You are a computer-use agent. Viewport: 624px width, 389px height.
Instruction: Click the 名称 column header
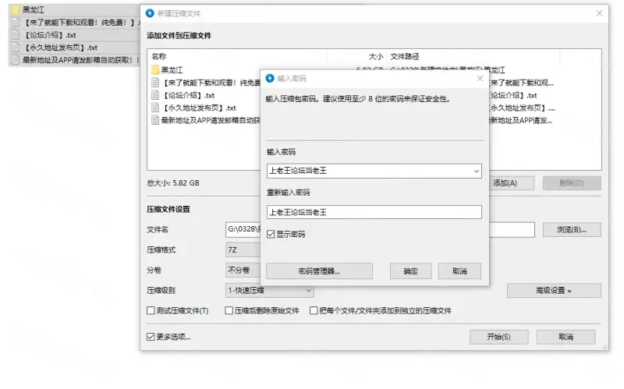(158, 56)
